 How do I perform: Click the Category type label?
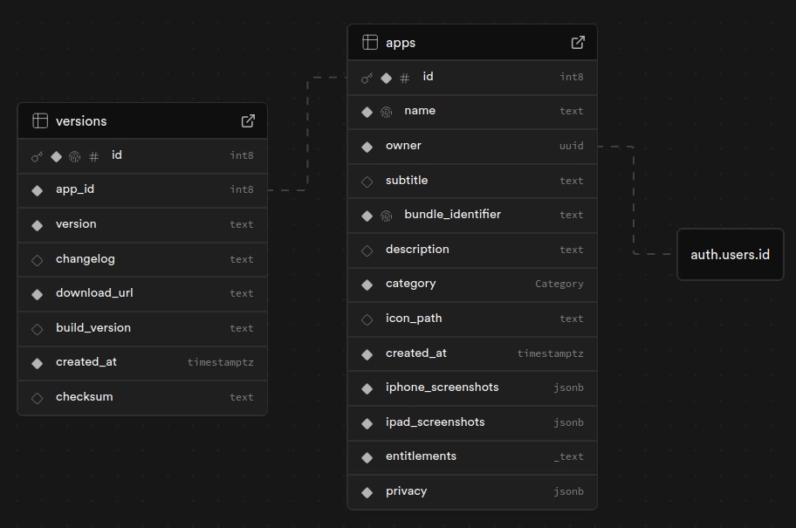[x=559, y=285]
